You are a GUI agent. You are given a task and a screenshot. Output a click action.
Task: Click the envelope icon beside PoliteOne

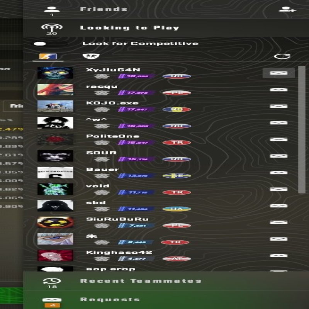tap(278, 139)
